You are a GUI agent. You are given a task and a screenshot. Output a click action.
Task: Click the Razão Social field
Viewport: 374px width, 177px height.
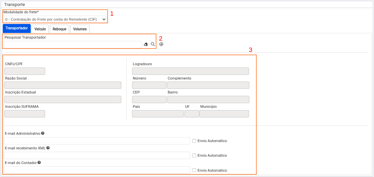click(x=63, y=85)
